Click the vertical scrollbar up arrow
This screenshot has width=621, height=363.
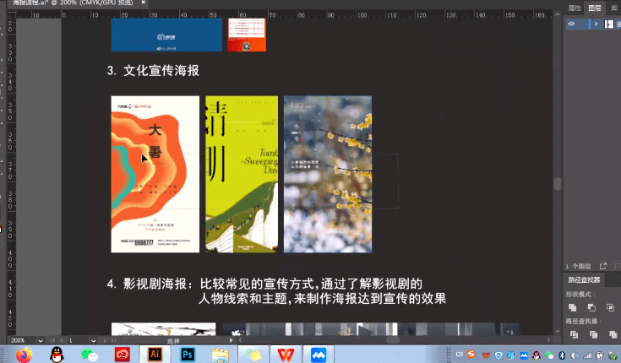(558, 15)
